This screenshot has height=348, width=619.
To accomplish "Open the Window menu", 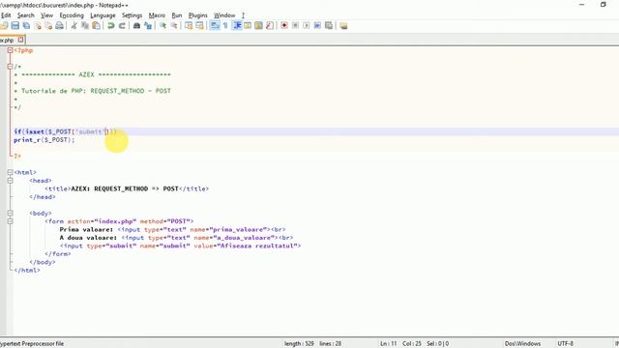I will tap(224, 15).
